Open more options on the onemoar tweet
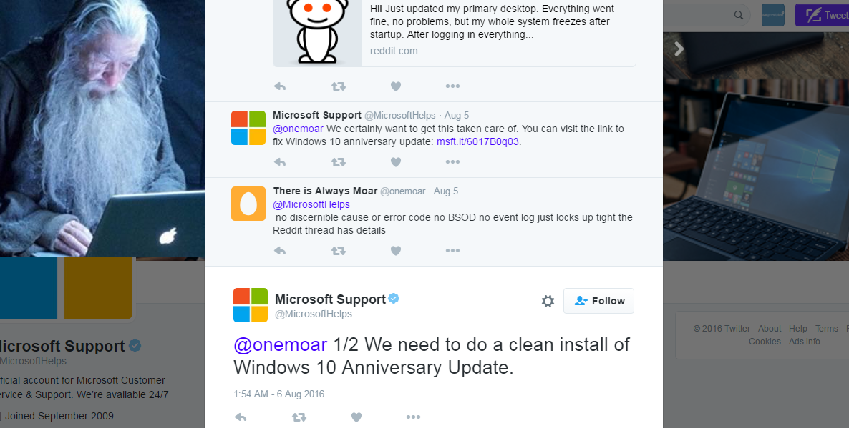This screenshot has width=849, height=428. (452, 251)
